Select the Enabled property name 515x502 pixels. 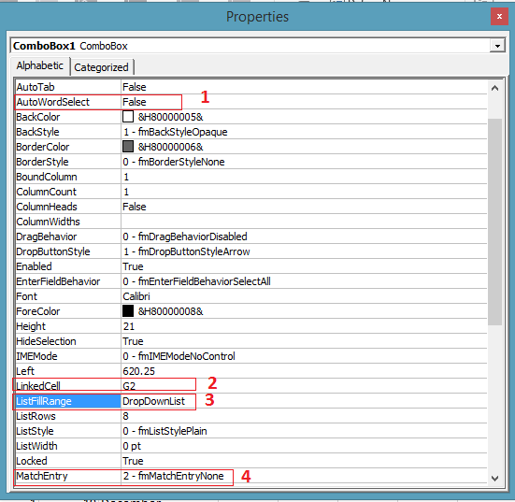click(34, 266)
